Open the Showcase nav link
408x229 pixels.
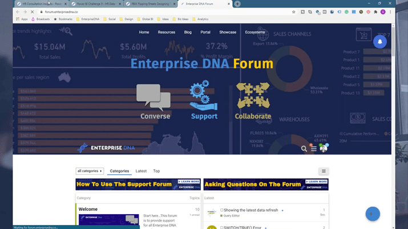[228, 32]
